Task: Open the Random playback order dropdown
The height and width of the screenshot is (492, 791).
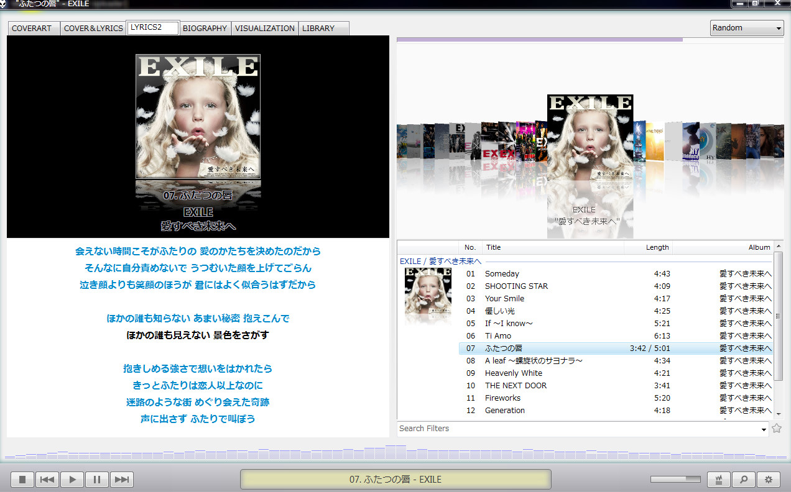Action: [x=747, y=28]
